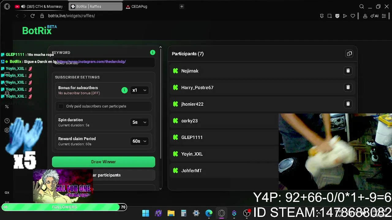Copy the participants list
The height and width of the screenshot is (220, 392).
(x=349, y=54)
